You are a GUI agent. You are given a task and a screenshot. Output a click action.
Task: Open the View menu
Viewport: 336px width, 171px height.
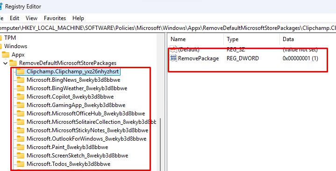point(31,18)
